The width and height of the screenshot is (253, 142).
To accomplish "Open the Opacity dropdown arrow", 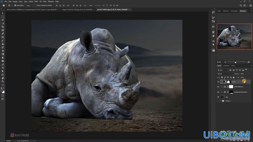I will (x=245, y=74).
